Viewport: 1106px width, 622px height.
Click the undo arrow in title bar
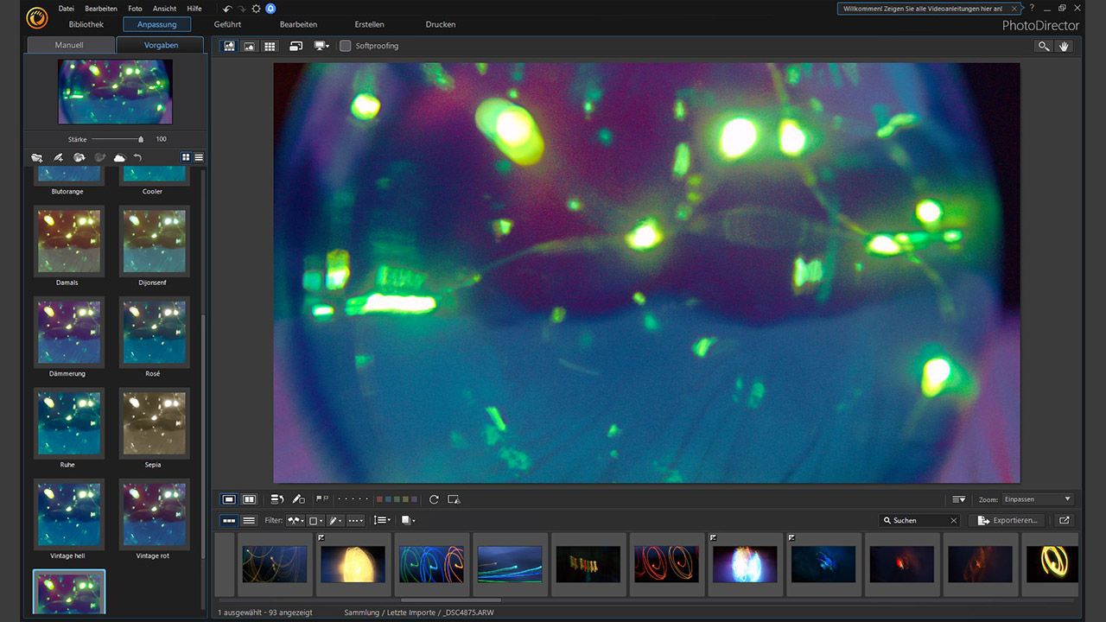point(227,9)
